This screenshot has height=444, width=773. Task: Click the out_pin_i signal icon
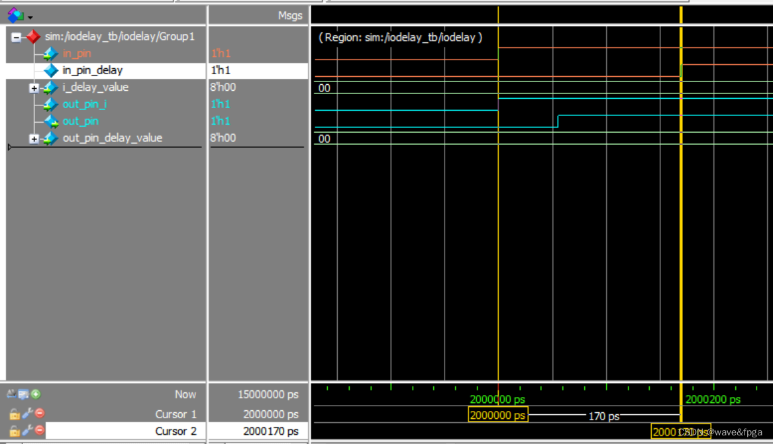pyautogui.click(x=50, y=104)
